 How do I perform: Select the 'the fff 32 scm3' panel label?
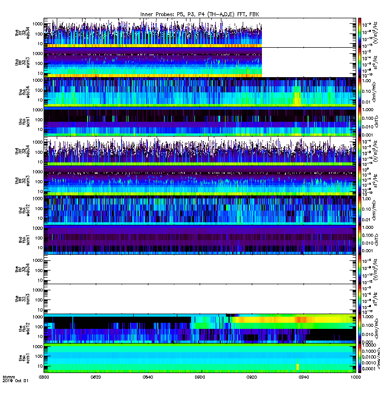(x=22, y=299)
